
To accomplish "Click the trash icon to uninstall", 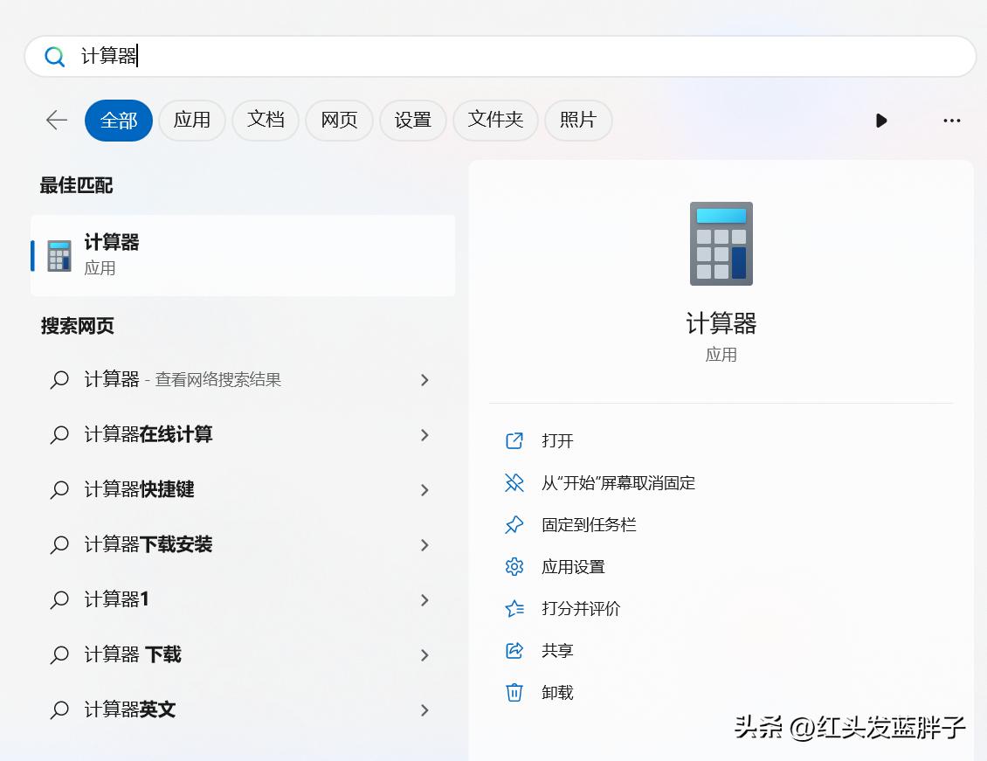I will click(514, 693).
